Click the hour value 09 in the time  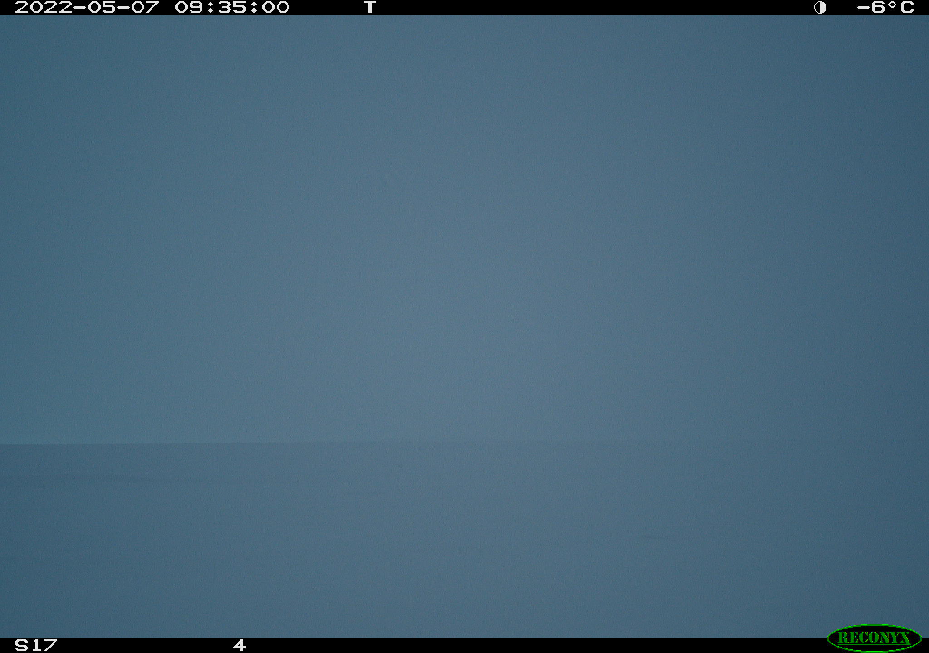(188, 7)
